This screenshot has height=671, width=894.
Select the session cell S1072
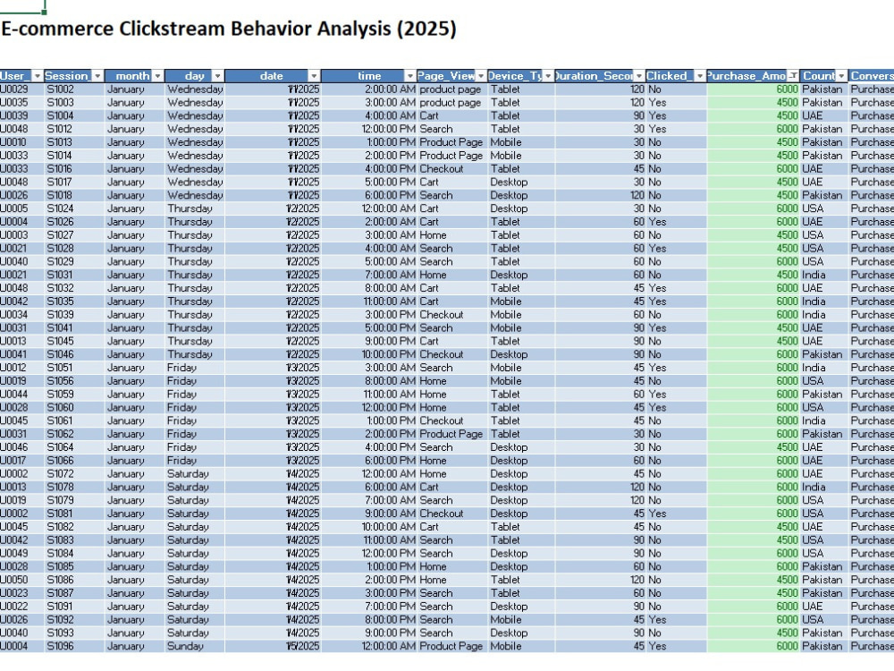(x=75, y=474)
